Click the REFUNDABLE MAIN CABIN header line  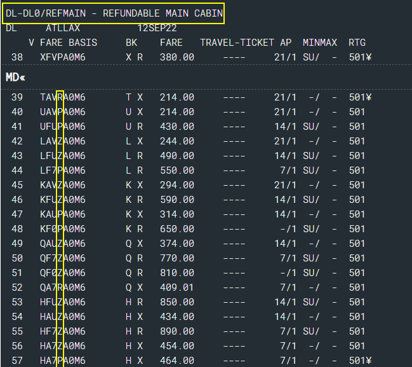click(113, 13)
